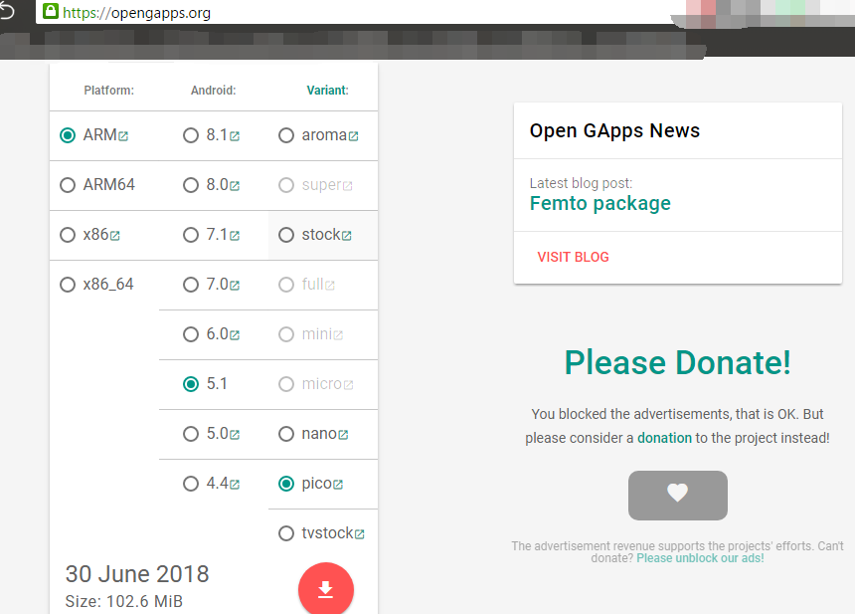This screenshot has height=614, width=855.
Task: Click VISIT BLOG link
Action: click(x=573, y=257)
